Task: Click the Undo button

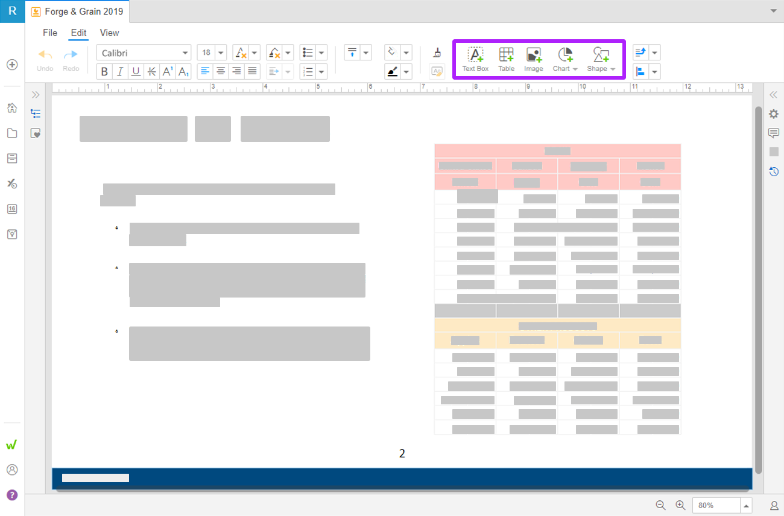Action: [x=45, y=59]
